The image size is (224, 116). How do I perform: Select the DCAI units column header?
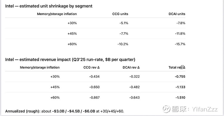pos(177,14)
